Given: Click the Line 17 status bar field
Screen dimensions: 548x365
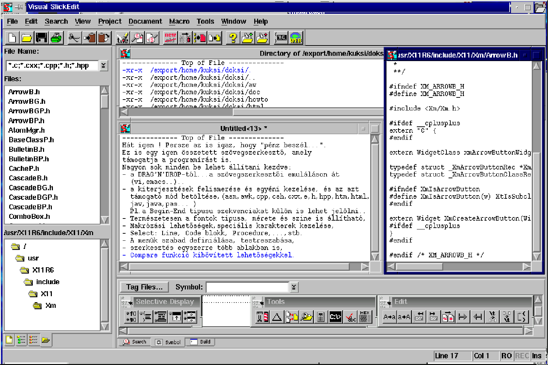Looking at the screenshot, I should coord(452,355).
